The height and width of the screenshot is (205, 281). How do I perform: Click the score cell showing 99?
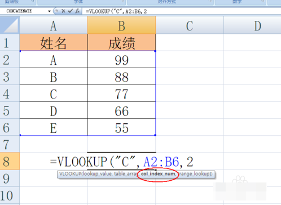(x=122, y=59)
